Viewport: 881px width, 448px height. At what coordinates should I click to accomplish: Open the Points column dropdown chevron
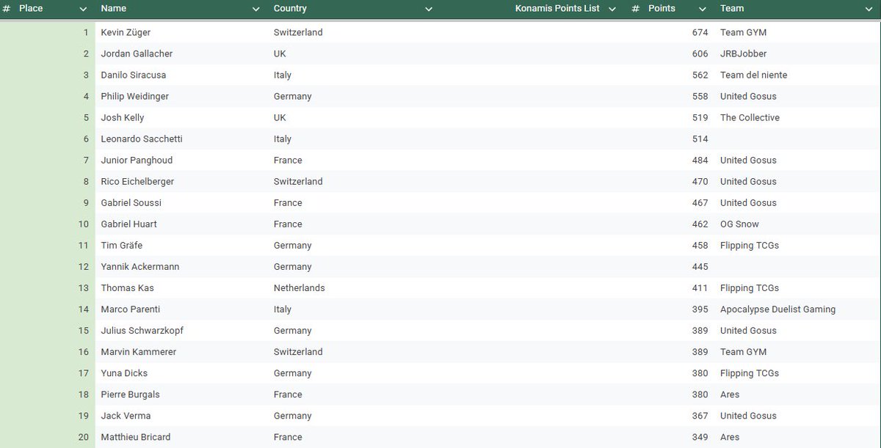click(x=703, y=10)
